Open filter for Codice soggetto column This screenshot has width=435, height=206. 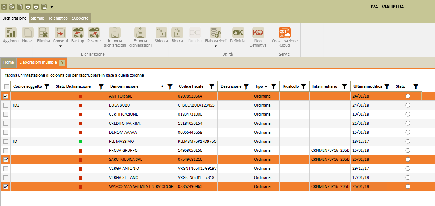pyautogui.click(x=47, y=86)
